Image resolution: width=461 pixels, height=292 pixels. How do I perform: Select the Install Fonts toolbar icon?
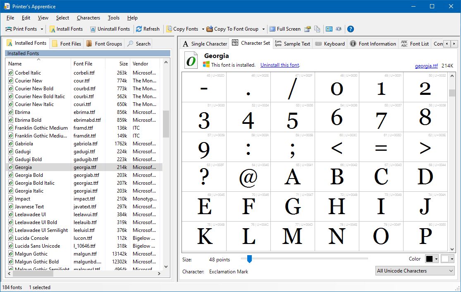click(67, 29)
